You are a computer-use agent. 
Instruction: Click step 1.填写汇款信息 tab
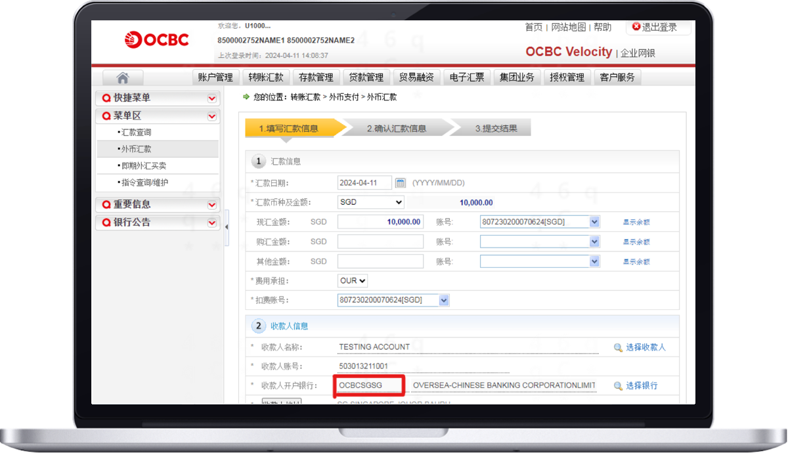coord(295,129)
